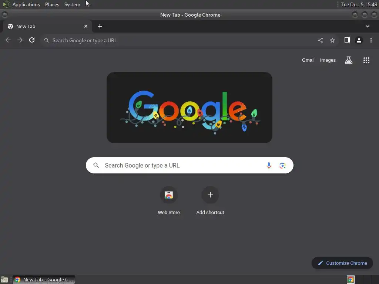This screenshot has height=284, width=379.
Task: Reload the page with the refresh icon
Action: 32,40
